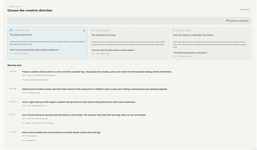The height and width of the screenshot is (150, 257).
Task: Click the lightbulb icon on the How We Filmed a Crowd card
Action: point(174,30)
